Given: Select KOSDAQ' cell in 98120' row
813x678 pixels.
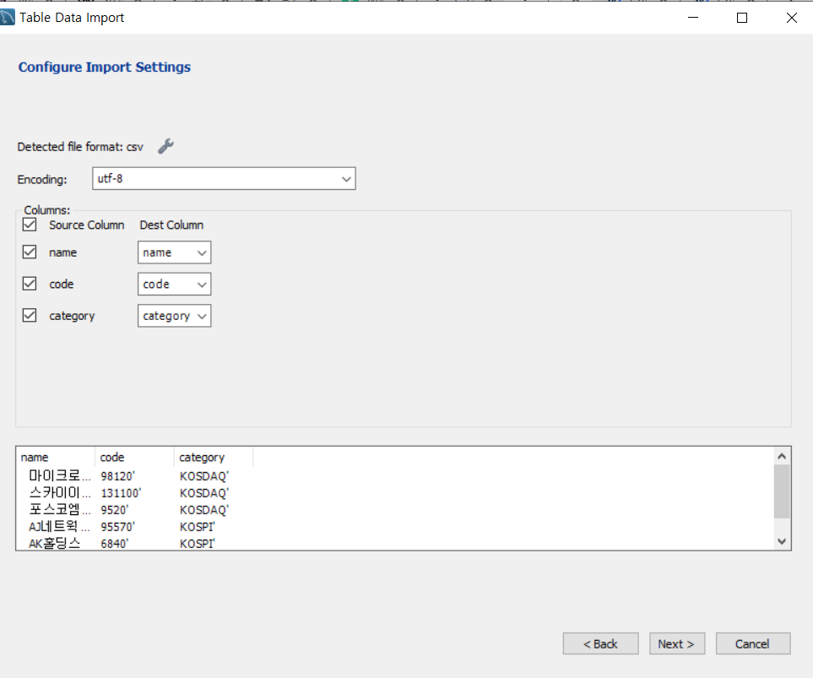Looking at the screenshot, I should click(x=204, y=476).
